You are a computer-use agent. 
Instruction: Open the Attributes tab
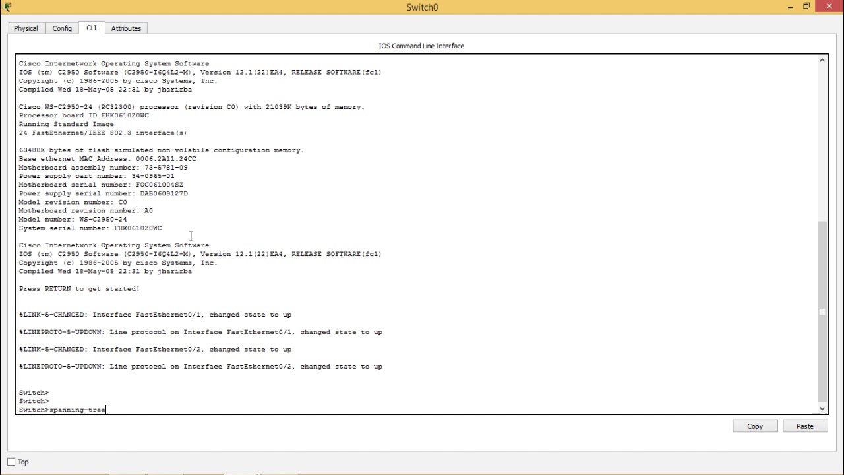tap(126, 28)
